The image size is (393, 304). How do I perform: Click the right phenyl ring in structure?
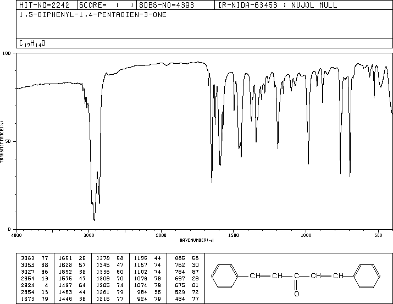pyautogui.click(x=367, y=276)
